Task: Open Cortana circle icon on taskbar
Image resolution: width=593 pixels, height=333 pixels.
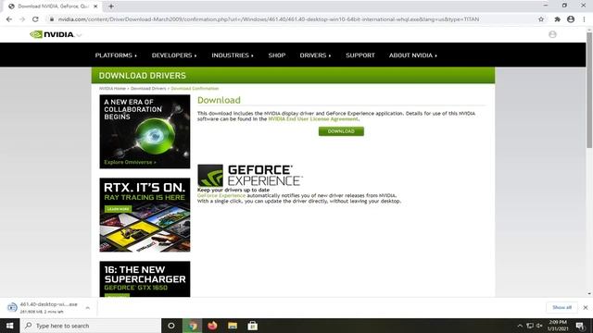Action: 171,326
